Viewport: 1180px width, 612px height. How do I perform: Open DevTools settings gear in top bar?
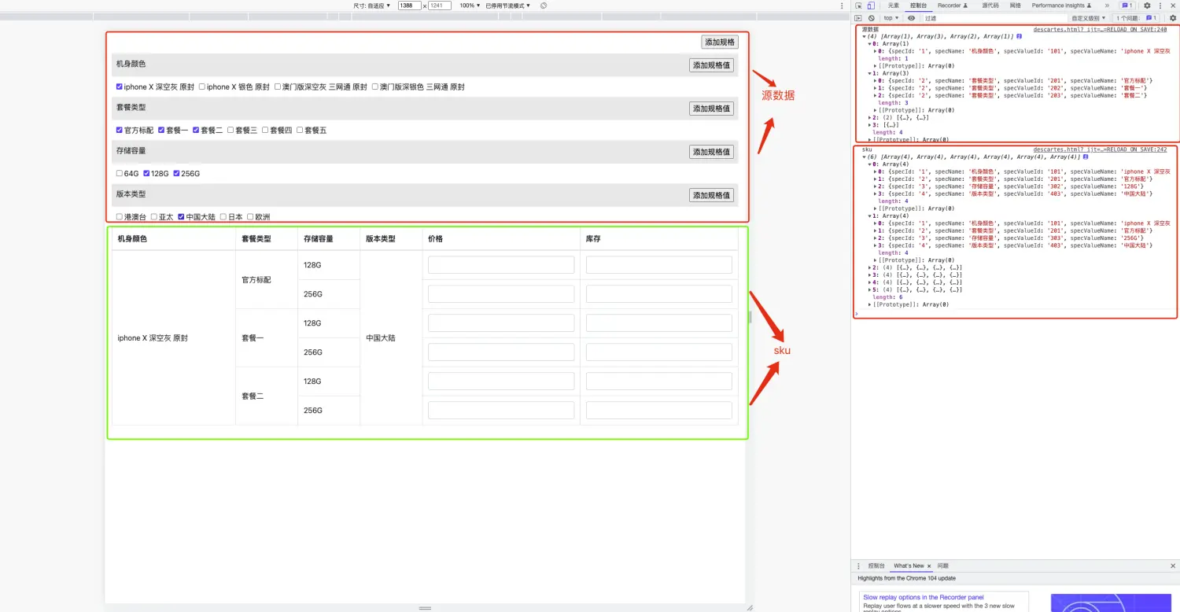1147,6
